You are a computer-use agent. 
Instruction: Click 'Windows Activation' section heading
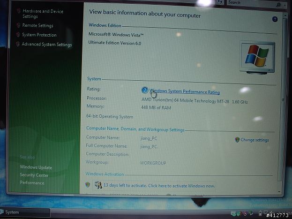point(105,174)
